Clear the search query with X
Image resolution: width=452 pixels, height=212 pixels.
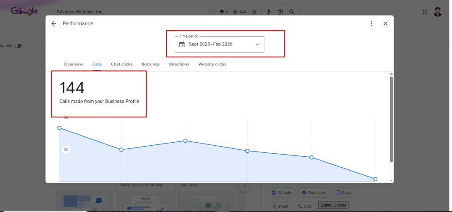254,12
